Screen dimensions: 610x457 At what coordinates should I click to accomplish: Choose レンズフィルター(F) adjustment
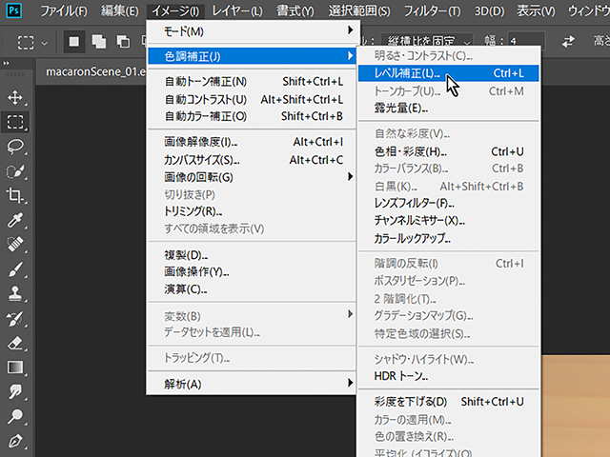(449, 203)
